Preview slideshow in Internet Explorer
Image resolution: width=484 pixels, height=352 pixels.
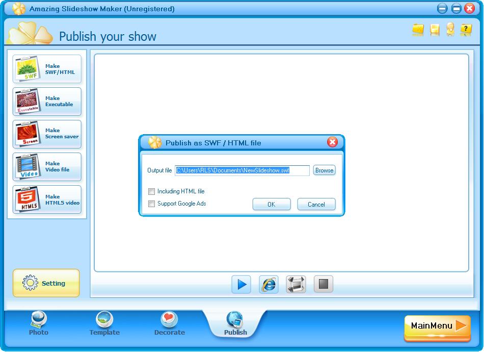point(268,284)
